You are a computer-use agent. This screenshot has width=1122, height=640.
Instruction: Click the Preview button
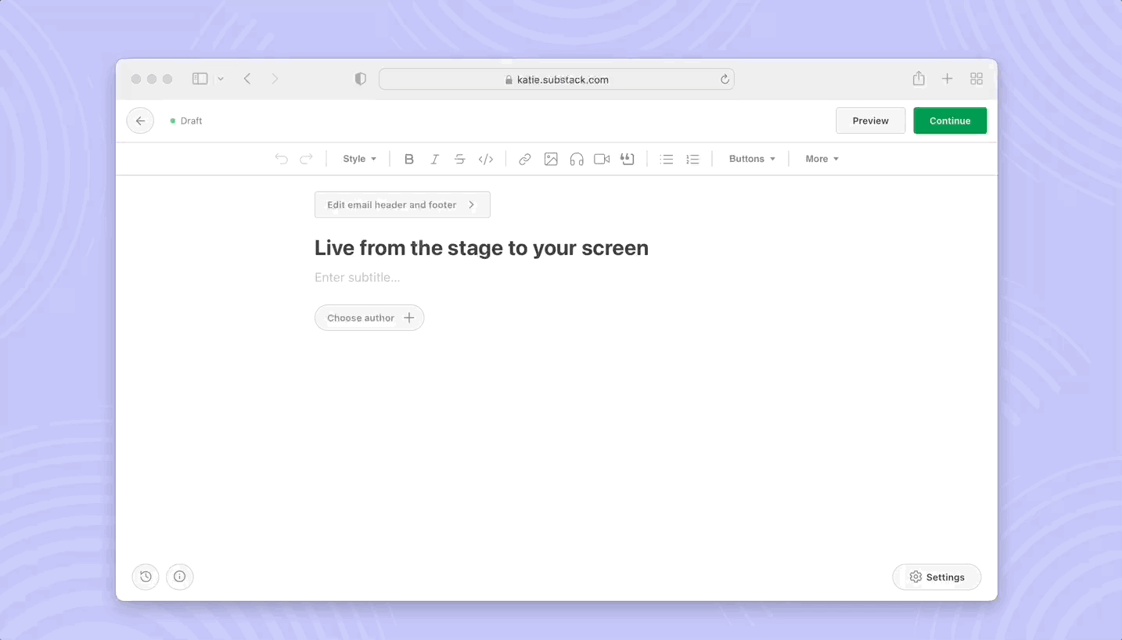870,120
